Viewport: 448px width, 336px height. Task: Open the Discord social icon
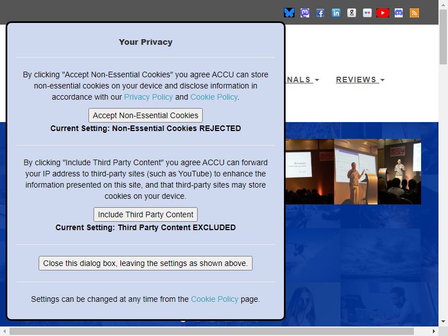[399, 13]
